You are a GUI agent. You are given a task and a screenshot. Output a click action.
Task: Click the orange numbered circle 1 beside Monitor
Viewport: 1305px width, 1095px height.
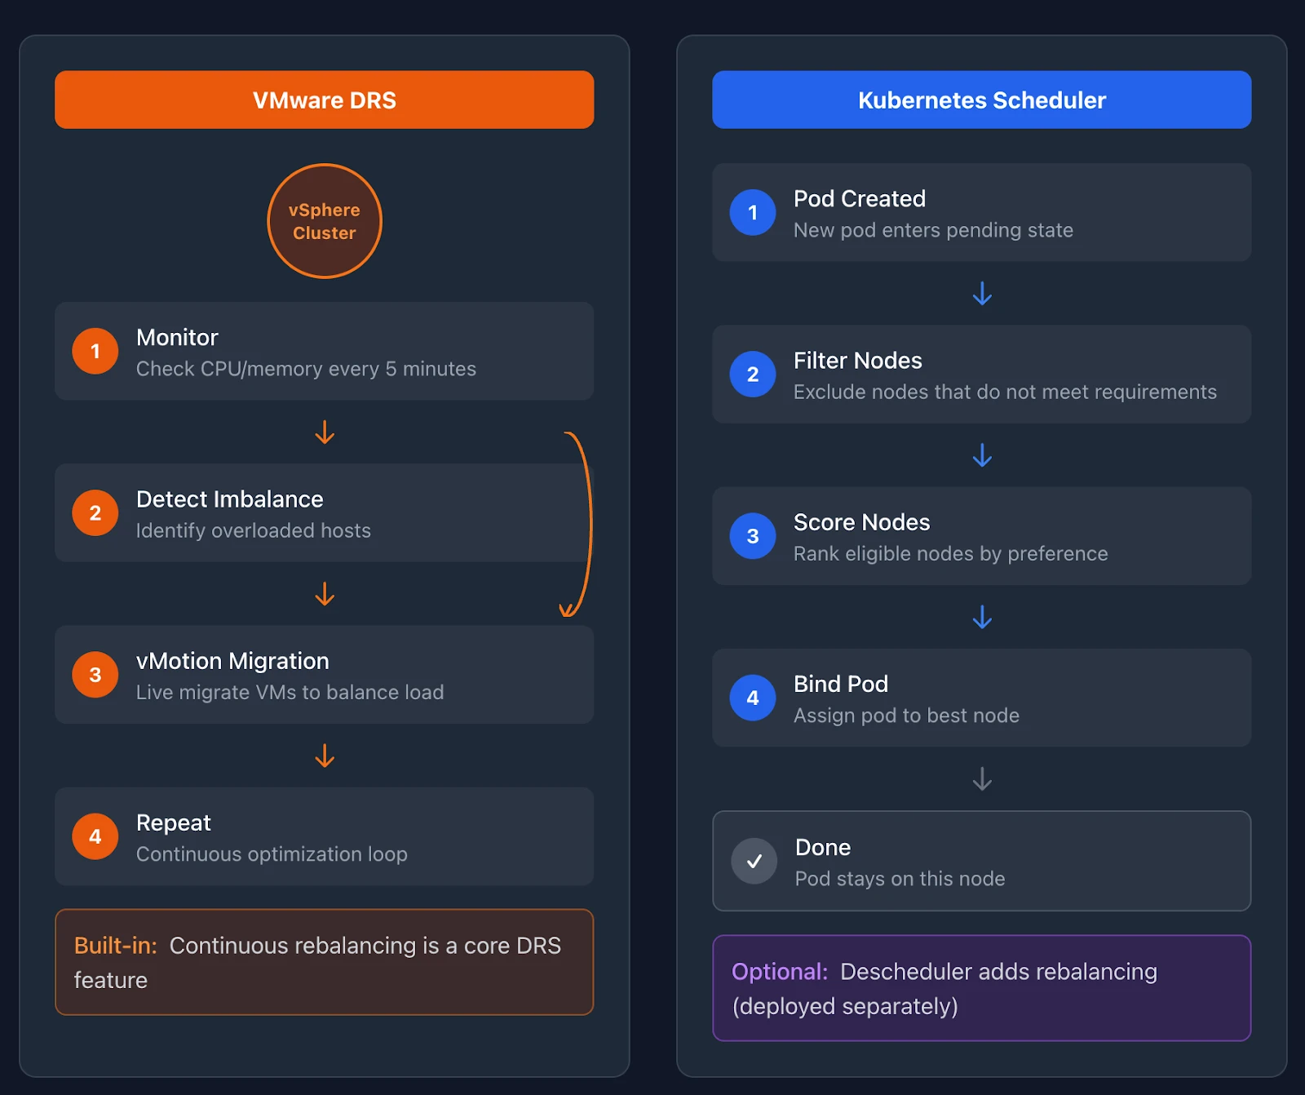click(x=95, y=351)
